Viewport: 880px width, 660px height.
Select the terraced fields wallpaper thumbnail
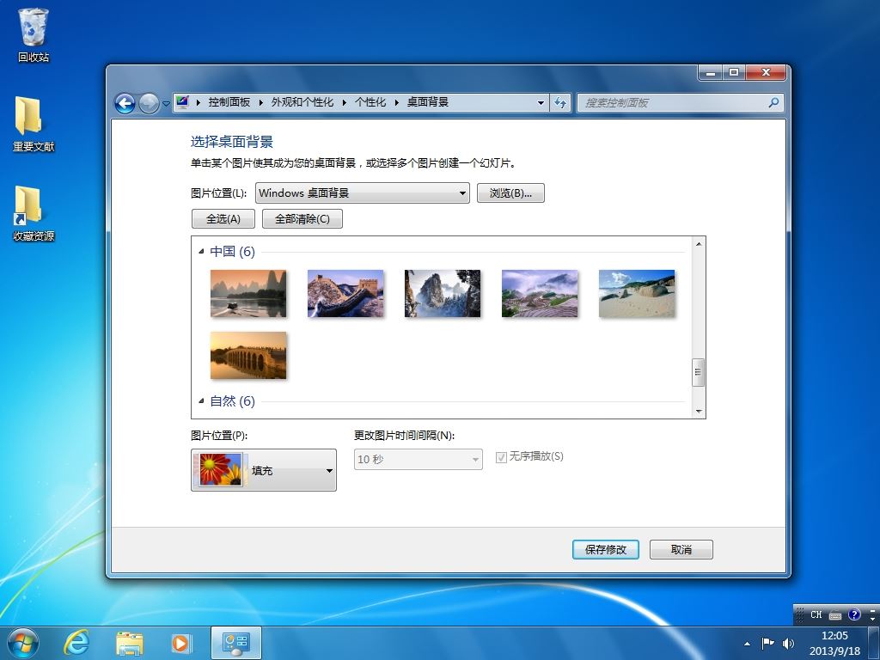click(x=540, y=294)
